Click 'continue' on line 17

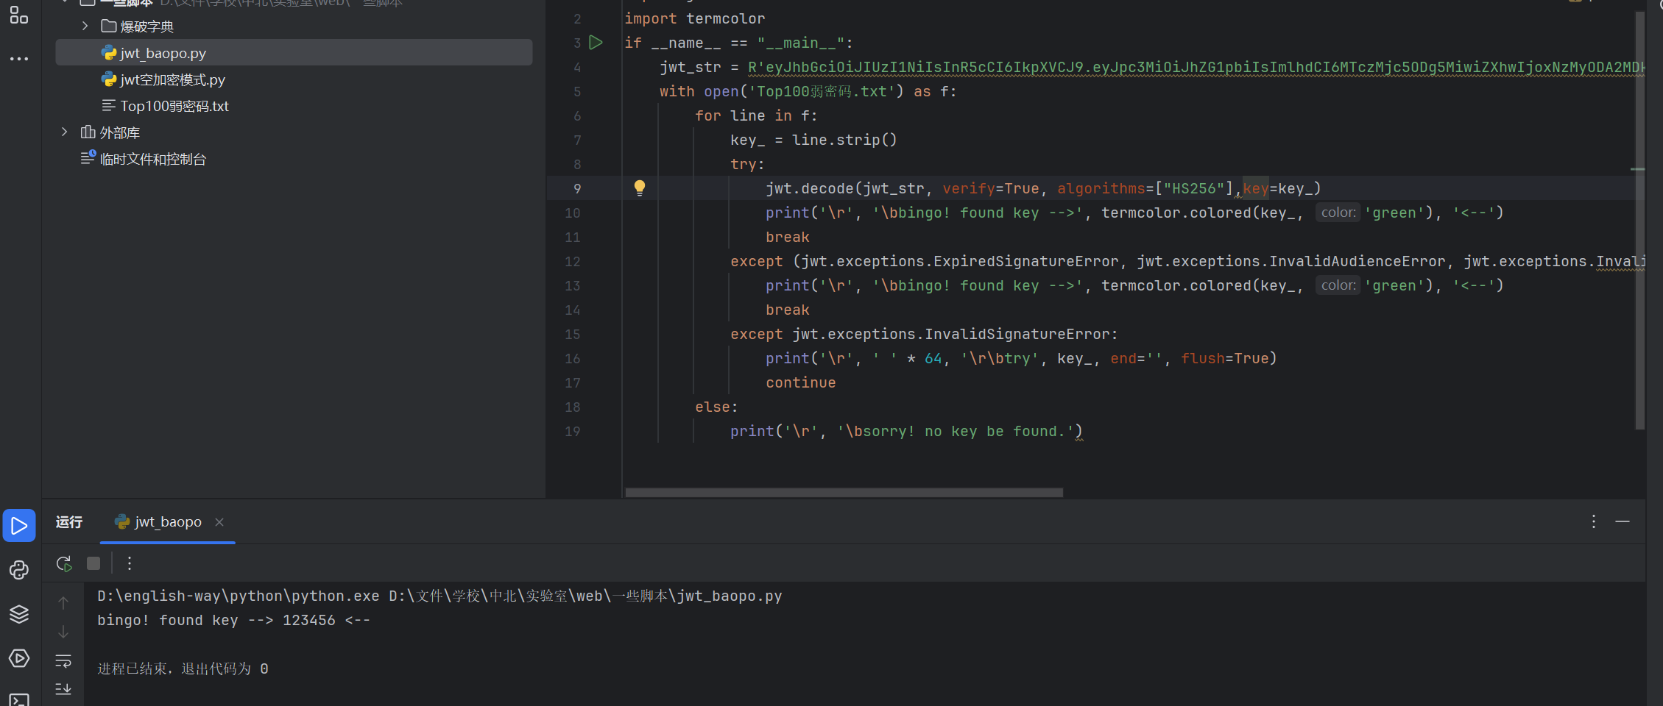pyautogui.click(x=801, y=382)
